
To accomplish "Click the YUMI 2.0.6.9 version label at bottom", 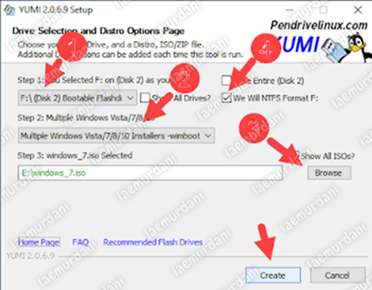I will [31, 256].
